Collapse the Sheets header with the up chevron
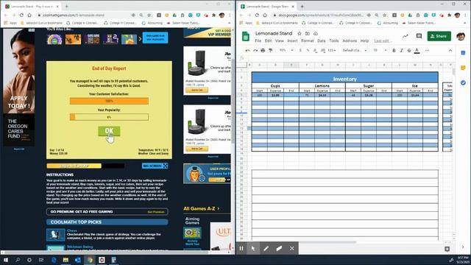Screen dimensions: 471x265 (450, 51)
